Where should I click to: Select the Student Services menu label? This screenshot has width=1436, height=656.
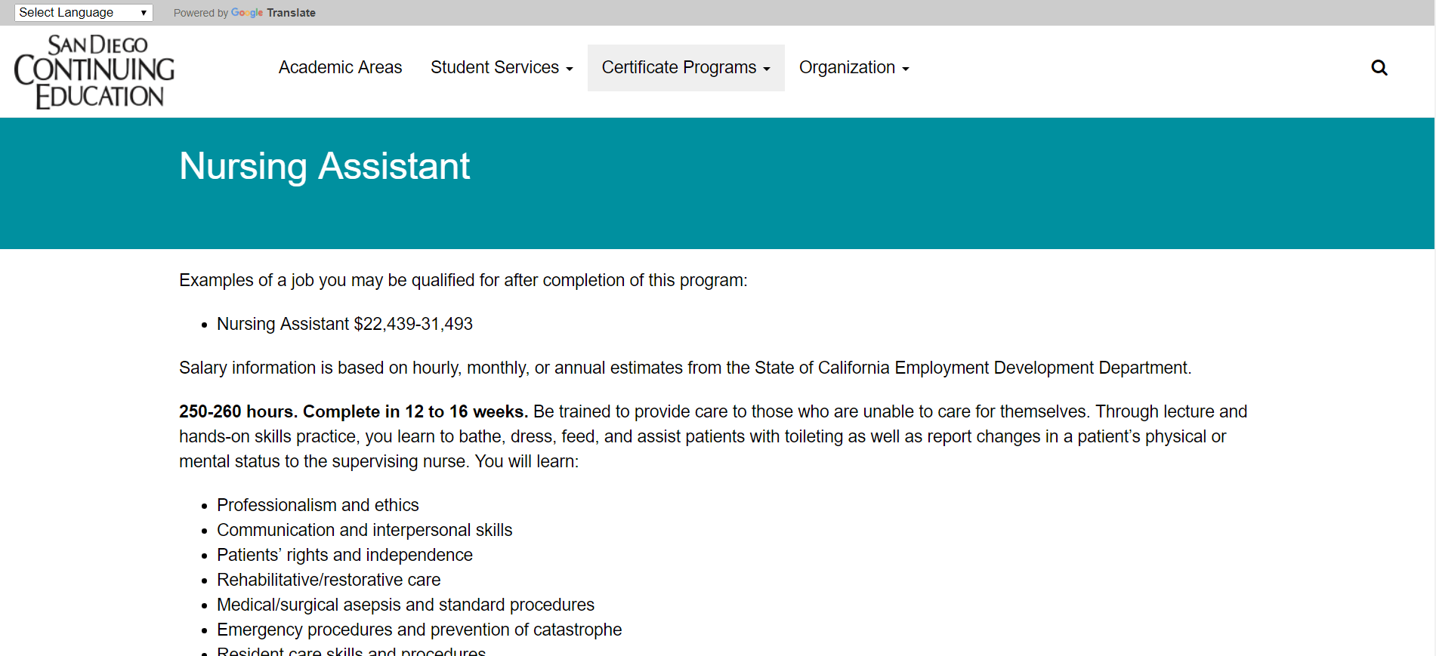point(494,68)
